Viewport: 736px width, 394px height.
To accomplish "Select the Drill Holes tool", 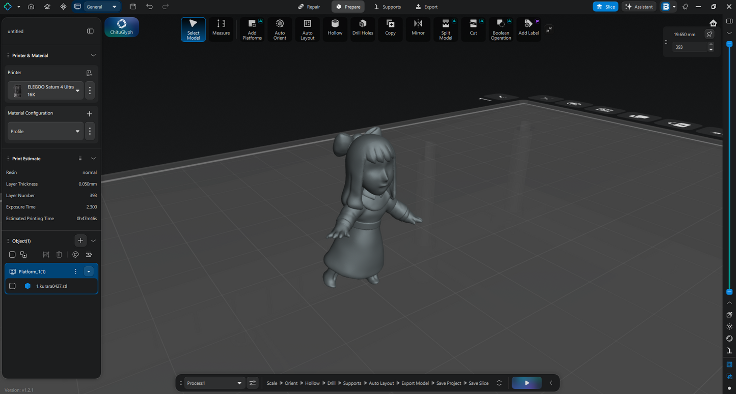I will [x=363, y=29].
